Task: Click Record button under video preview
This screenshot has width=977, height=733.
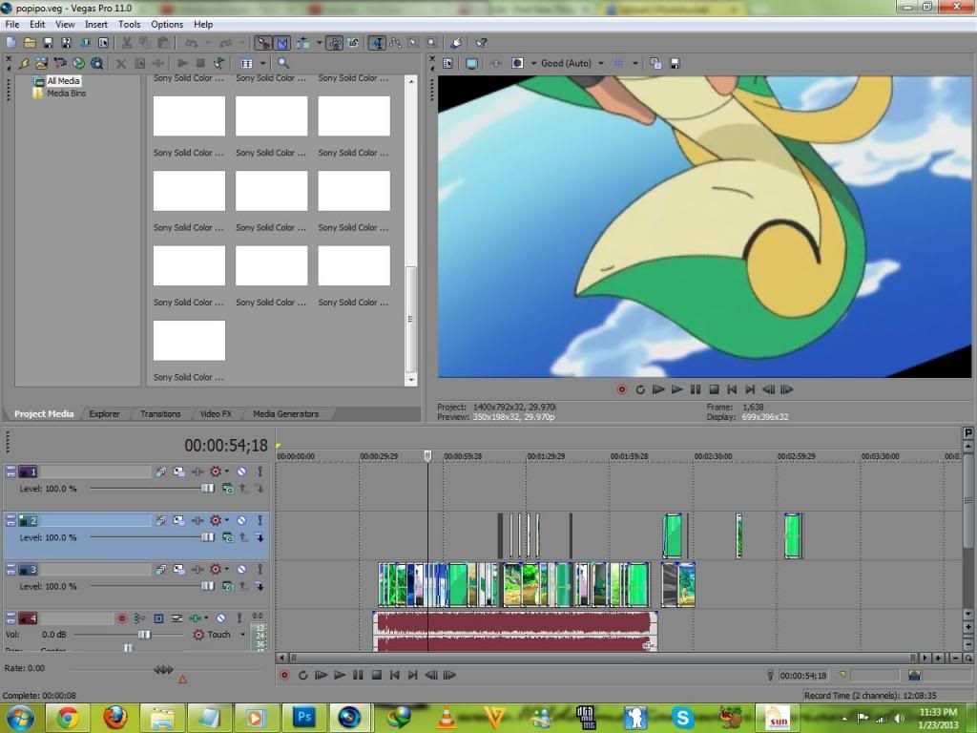Action: [621, 389]
